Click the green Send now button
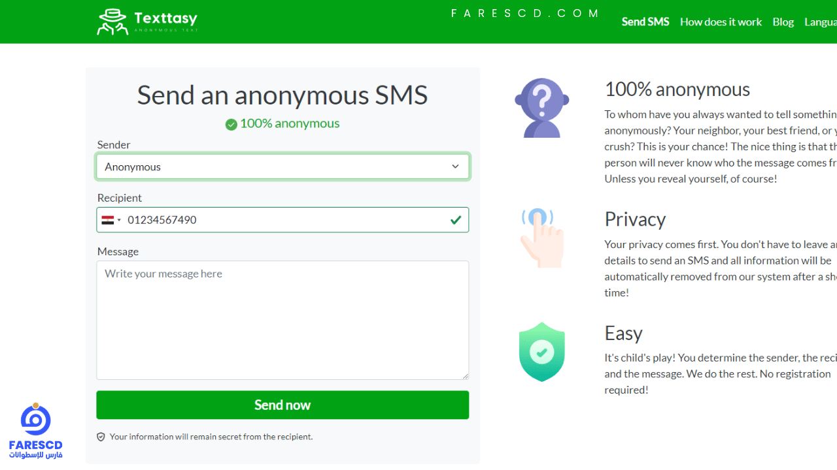The height and width of the screenshot is (470, 837). 282,405
